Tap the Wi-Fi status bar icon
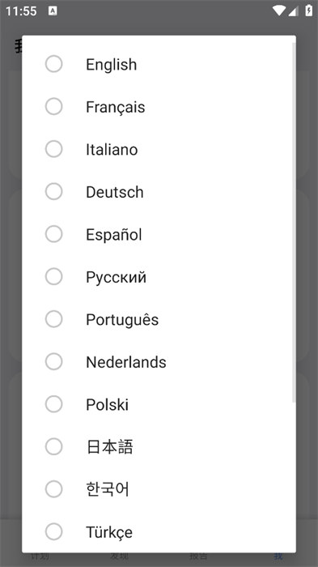Screen dimensions: 318x567 pyautogui.click(x=279, y=11)
